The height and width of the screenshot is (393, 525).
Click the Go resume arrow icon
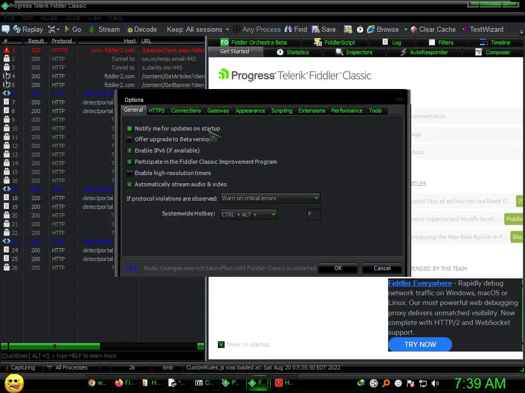coord(67,29)
